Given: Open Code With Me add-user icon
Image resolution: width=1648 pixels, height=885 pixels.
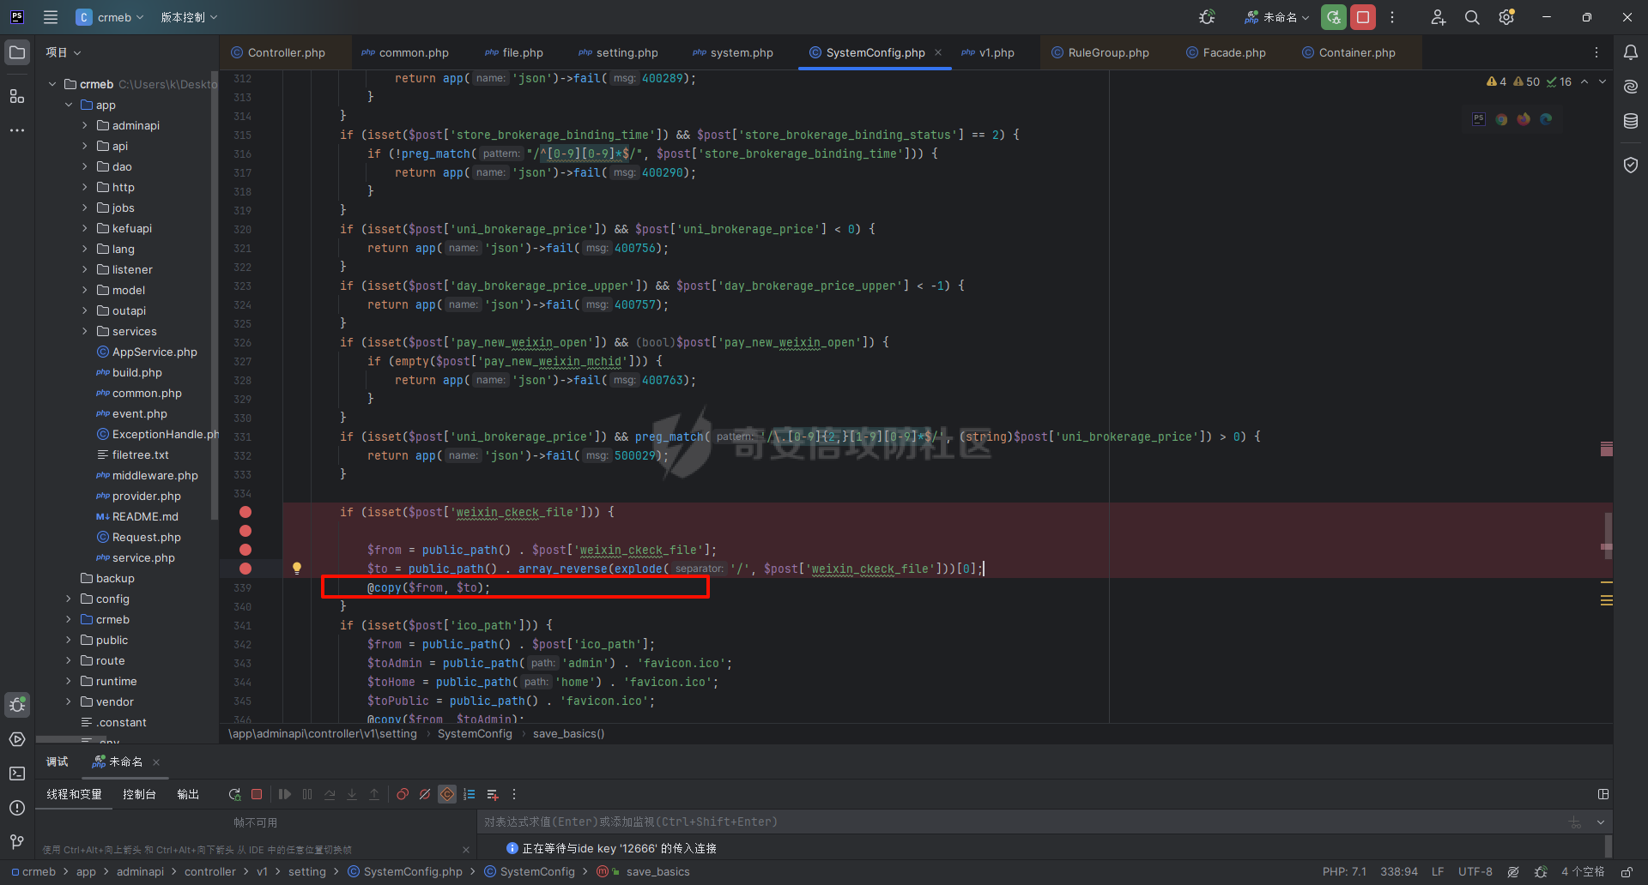Looking at the screenshot, I should [x=1439, y=17].
